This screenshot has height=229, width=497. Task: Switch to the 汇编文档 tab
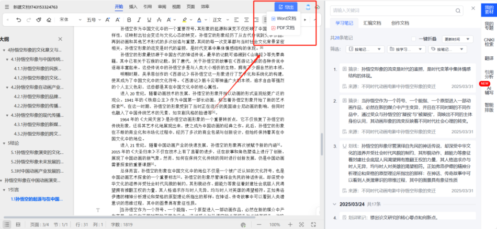pos(372,23)
